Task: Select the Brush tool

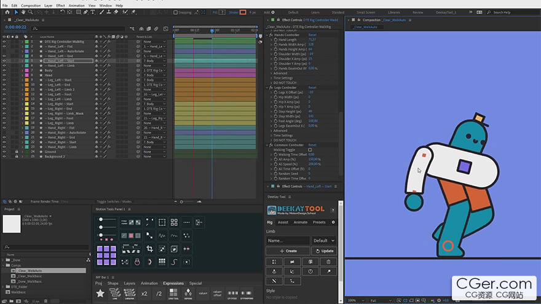Action: (x=102, y=12)
